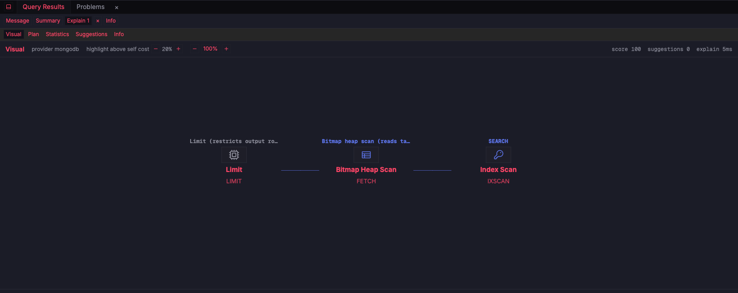Open the Suggestions sub-tab
The image size is (738, 293).
click(x=91, y=34)
